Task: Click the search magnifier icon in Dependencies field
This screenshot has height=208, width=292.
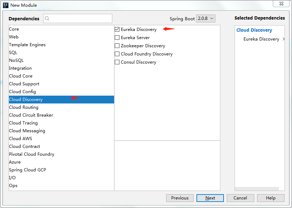Action: pyautogui.click(x=47, y=18)
